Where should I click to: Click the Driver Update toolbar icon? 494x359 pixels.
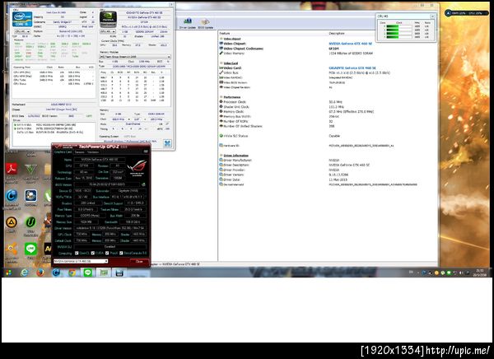(188, 23)
